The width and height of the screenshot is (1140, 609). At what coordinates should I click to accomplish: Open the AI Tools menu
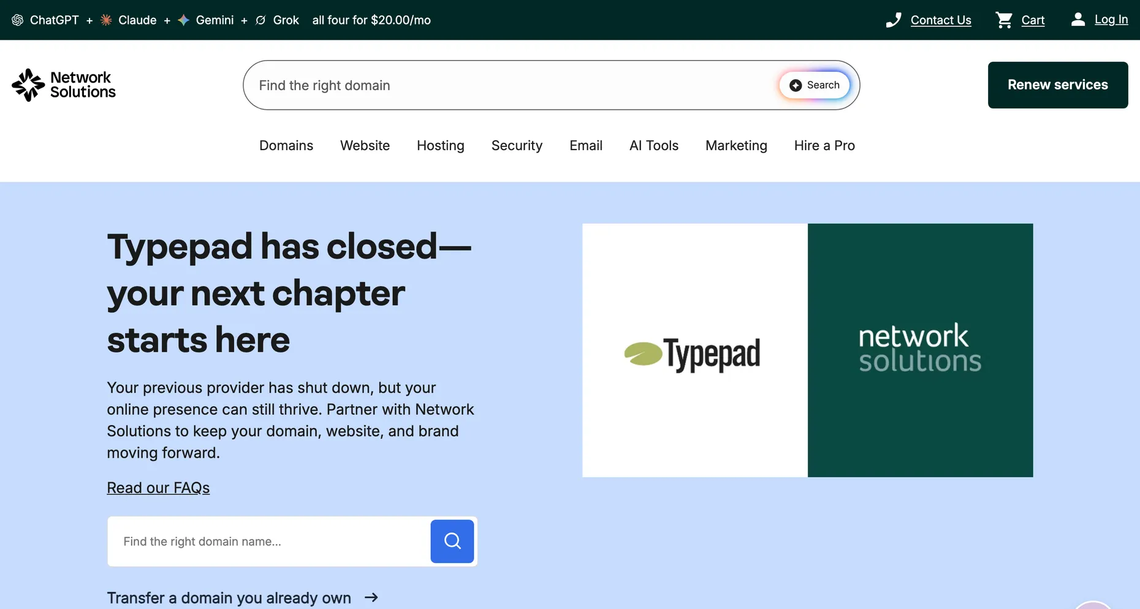click(x=654, y=146)
